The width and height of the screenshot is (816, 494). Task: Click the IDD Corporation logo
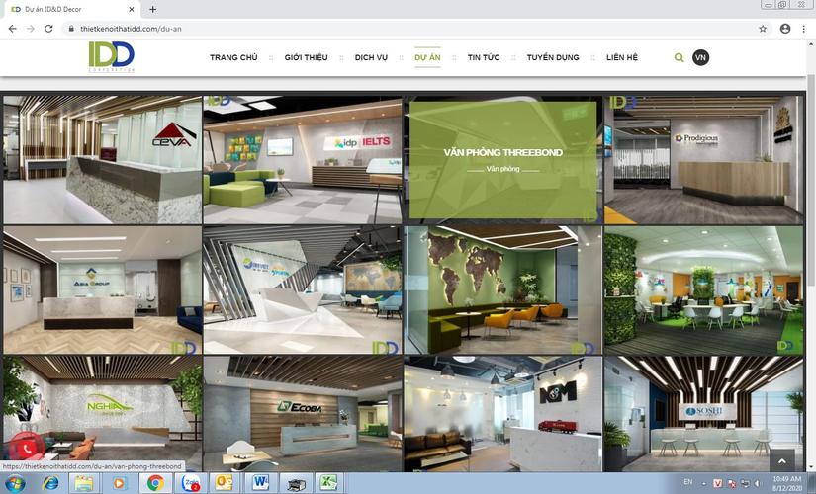click(111, 57)
